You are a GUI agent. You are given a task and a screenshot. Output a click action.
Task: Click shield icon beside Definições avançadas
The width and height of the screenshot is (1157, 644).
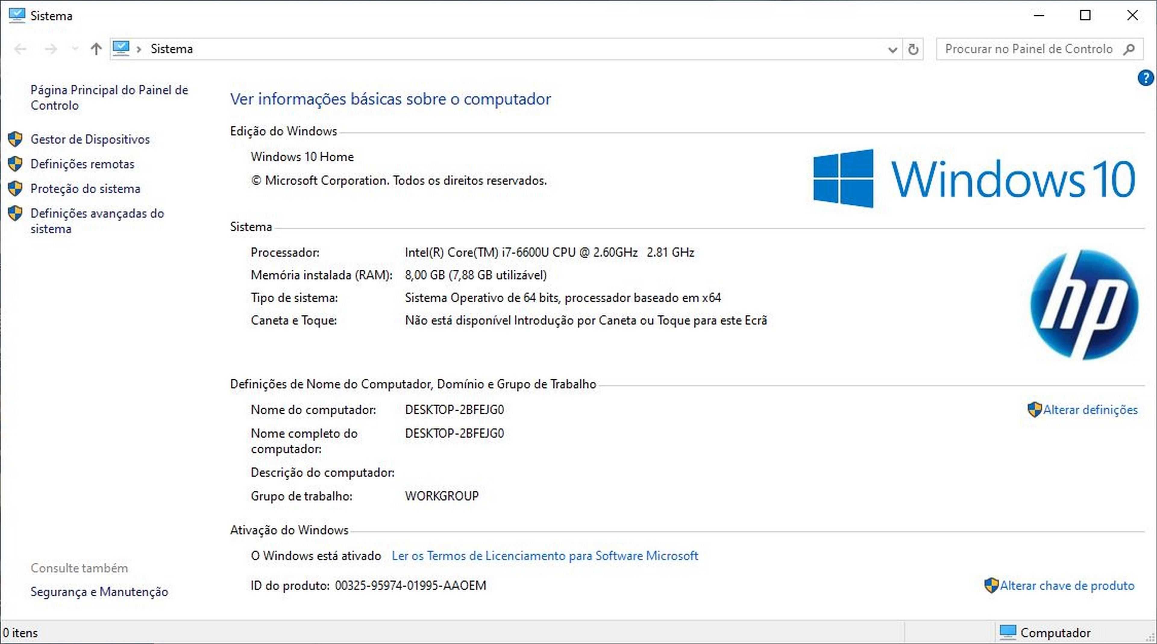[15, 213]
